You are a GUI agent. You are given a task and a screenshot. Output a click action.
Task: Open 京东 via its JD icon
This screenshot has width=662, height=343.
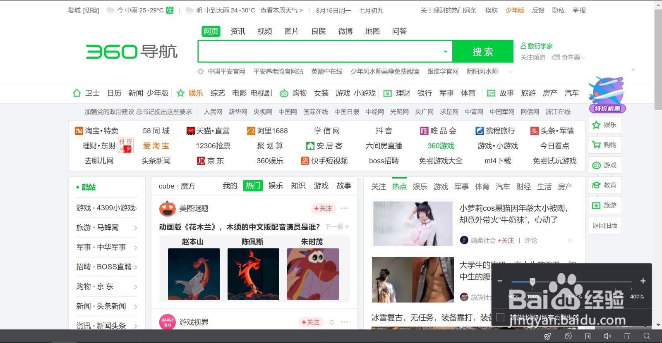tap(201, 161)
